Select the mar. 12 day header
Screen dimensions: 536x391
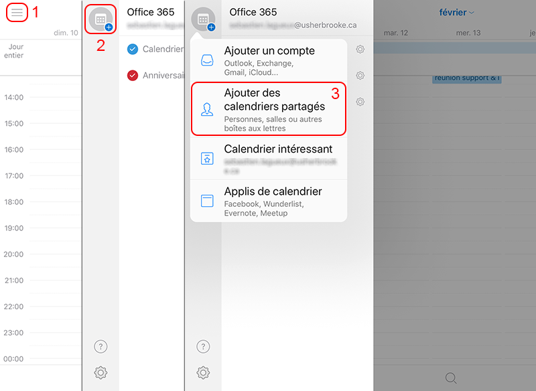[x=395, y=33]
